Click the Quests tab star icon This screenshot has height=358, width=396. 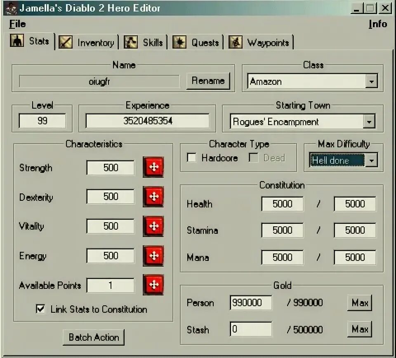tap(179, 42)
